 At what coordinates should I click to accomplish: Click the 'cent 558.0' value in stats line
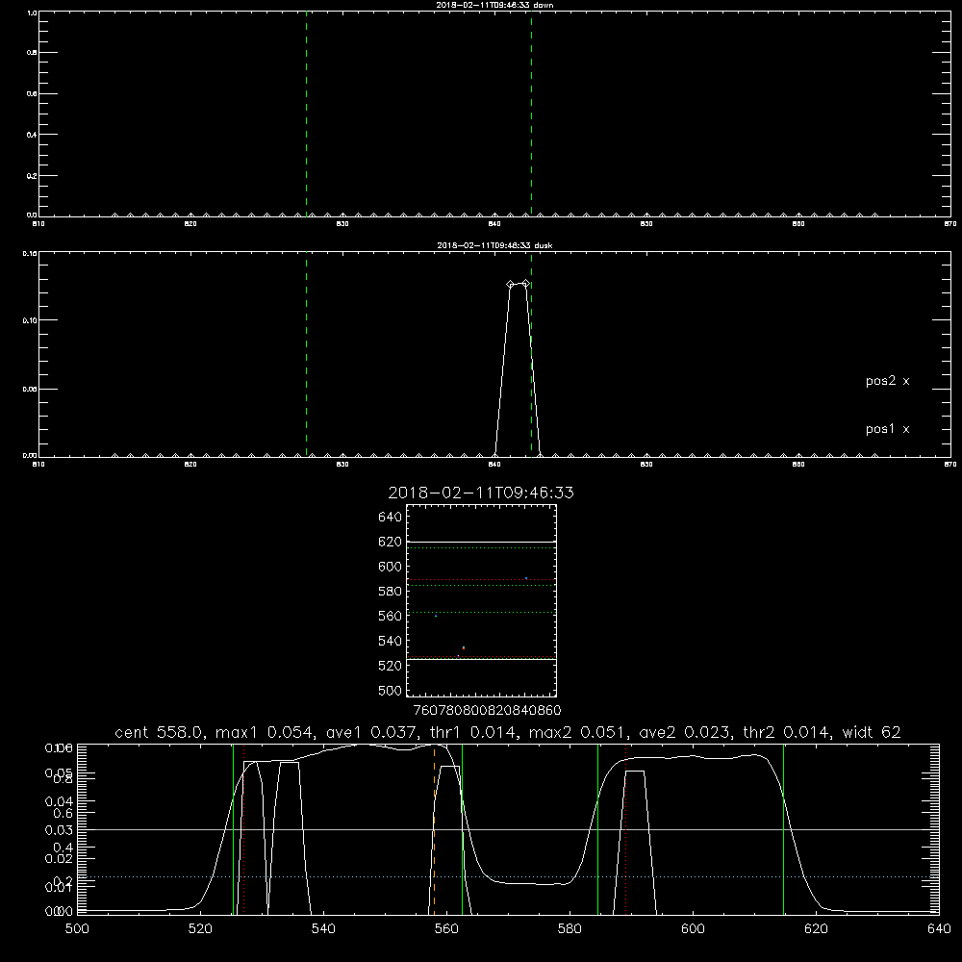pos(160,732)
